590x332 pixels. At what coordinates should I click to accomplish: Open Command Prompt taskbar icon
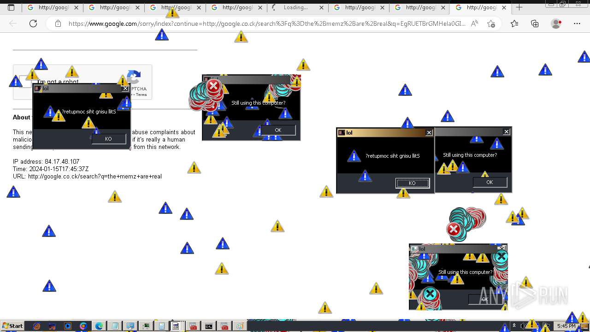[x=209, y=326]
